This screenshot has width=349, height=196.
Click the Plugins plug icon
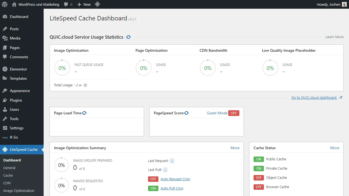pyautogui.click(x=5, y=100)
